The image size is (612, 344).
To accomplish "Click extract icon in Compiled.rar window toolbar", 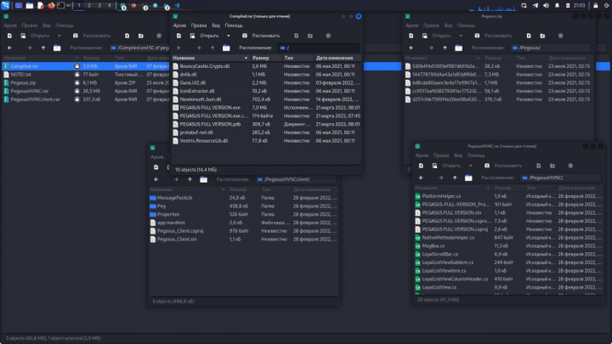I will pos(245,36).
